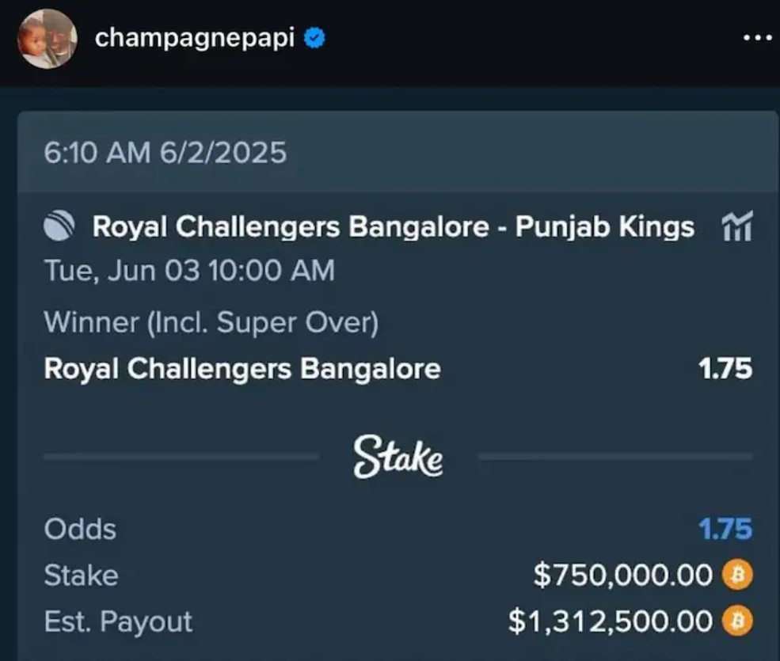Click the Est. Payout label
This screenshot has width=780, height=661.
coord(118,621)
